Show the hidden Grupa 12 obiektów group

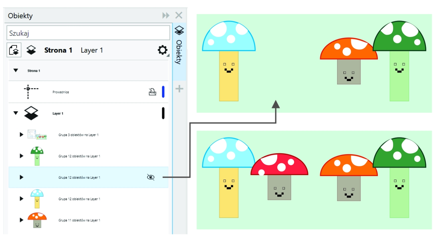coord(151,177)
